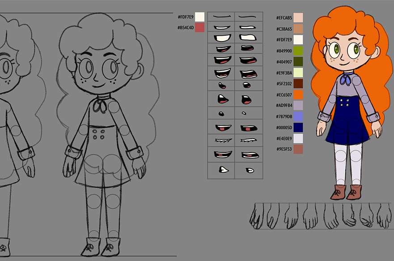This screenshot has height=261, width=394.
Task: Pick the #EC6507 orange hair swatch
Action: pyautogui.click(x=298, y=95)
